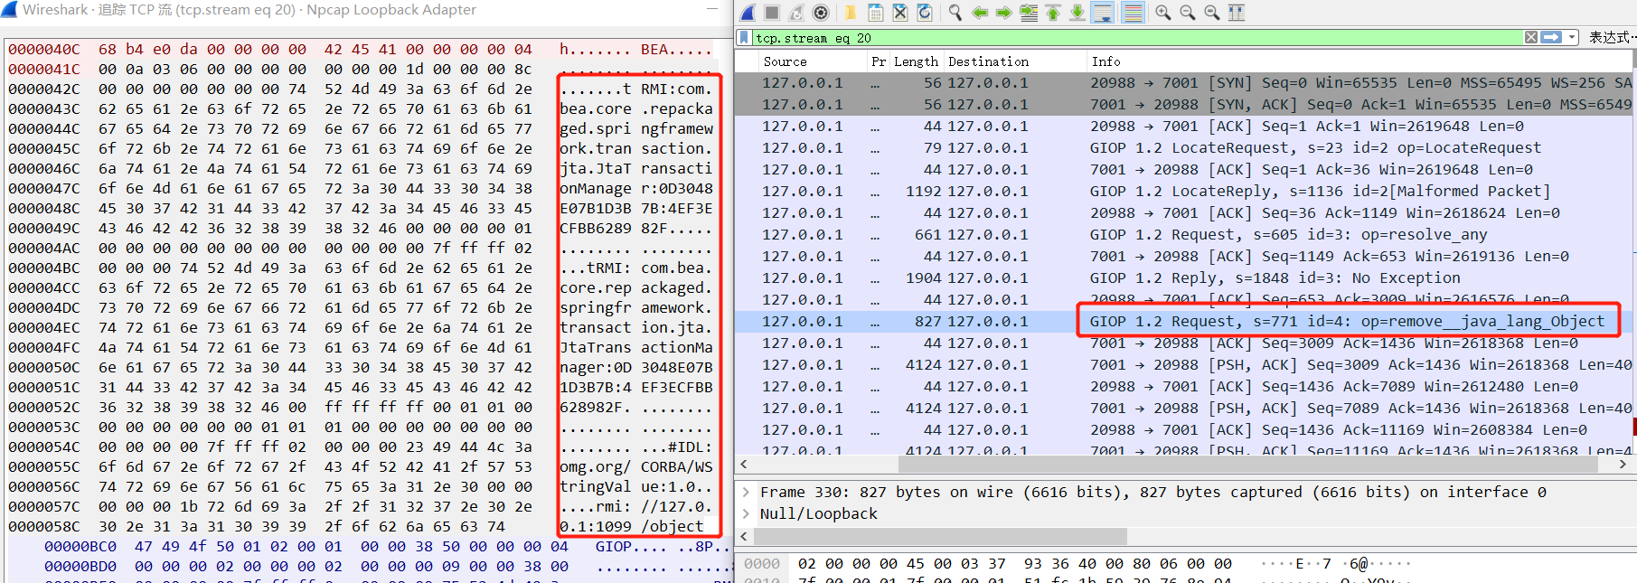This screenshot has width=1637, height=583.
Task: Clear the tcp.stream display filter
Action: (1530, 38)
